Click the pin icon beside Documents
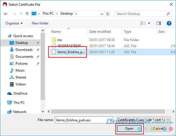176x136 pixels. (x=38, y=57)
